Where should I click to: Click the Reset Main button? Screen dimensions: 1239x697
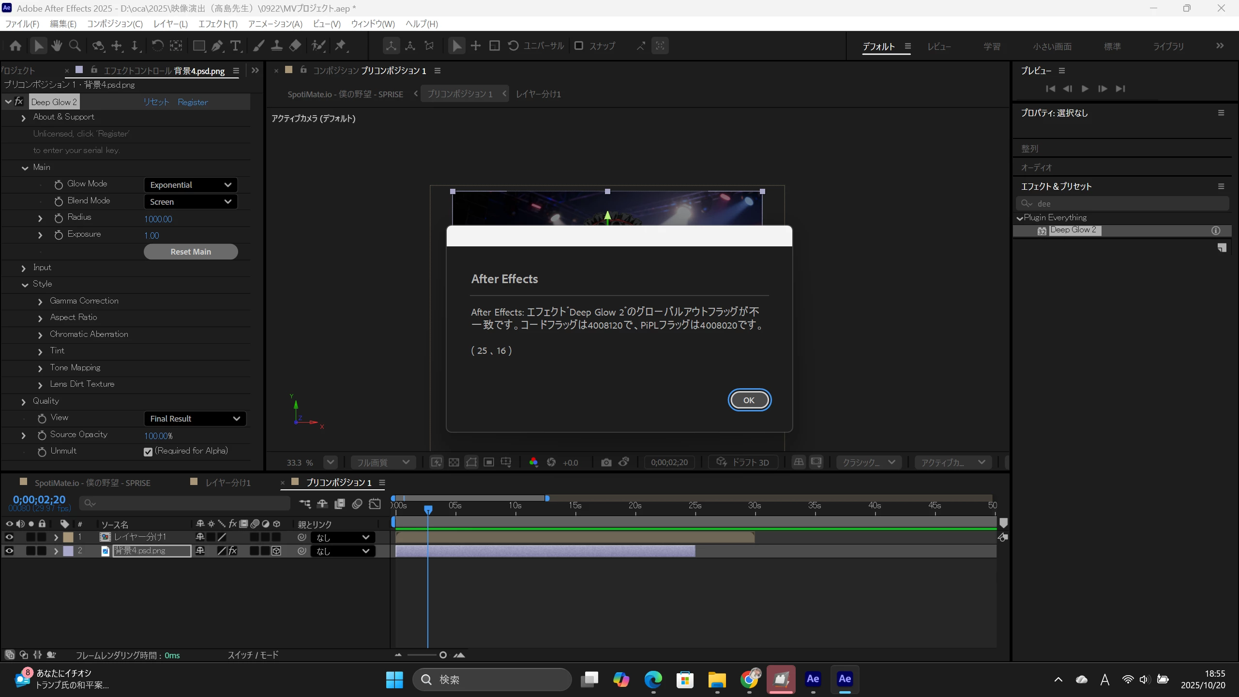[191, 252]
